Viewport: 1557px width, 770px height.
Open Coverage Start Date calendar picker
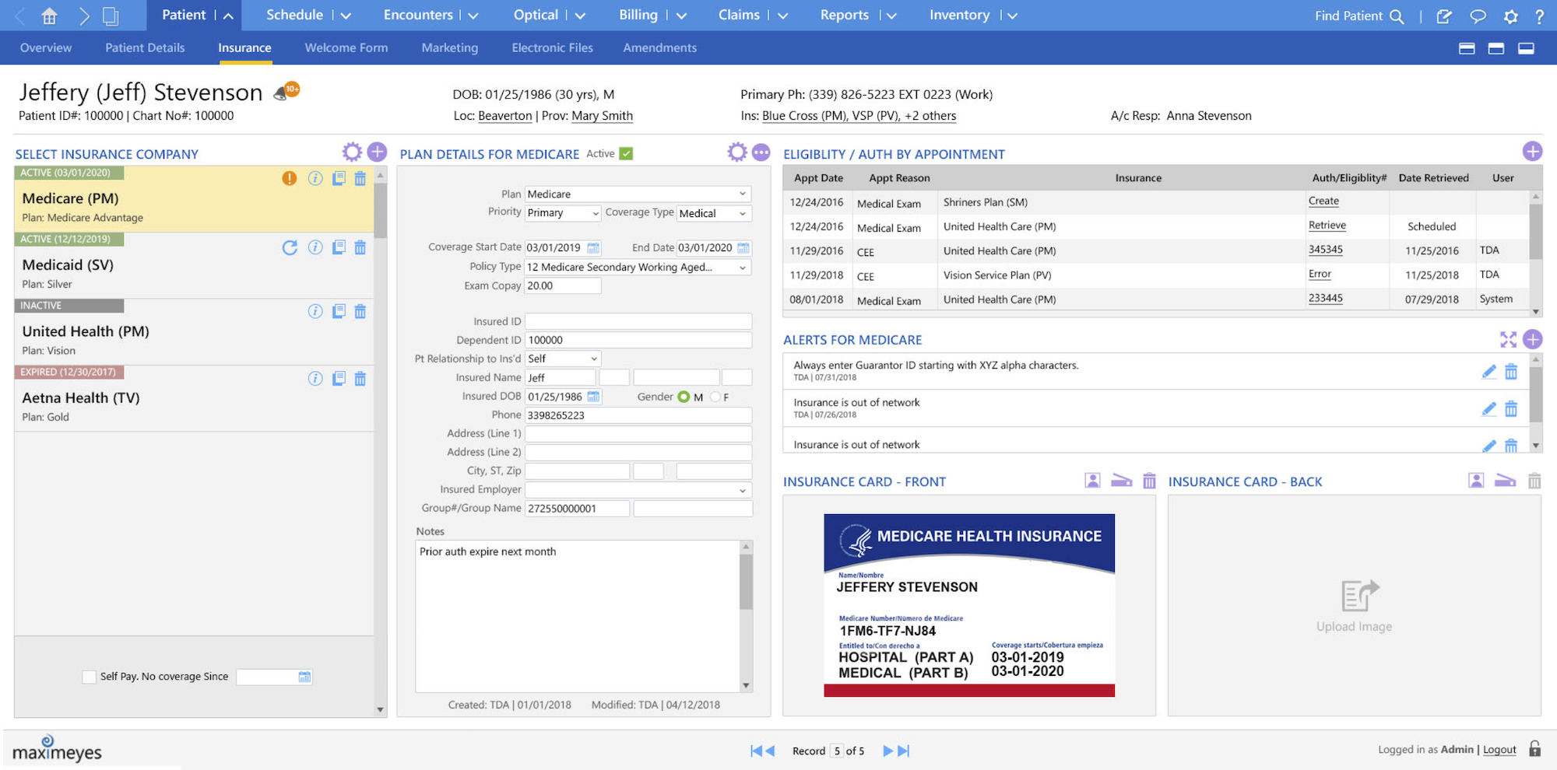[x=593, y=247]
